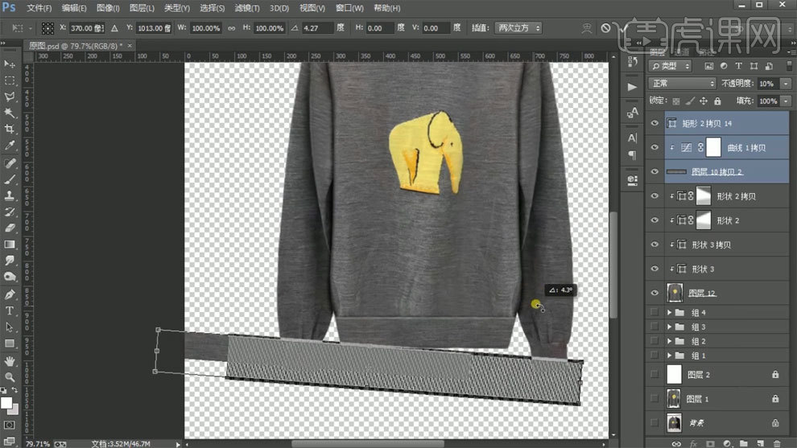Hide the 图层 10 拷贝 2 layer

[655, 171]
